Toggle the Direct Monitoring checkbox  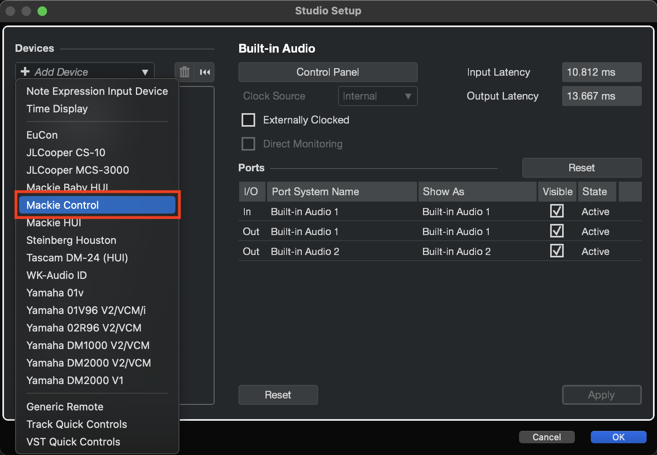pyautogui.click(x=248, y=144)
